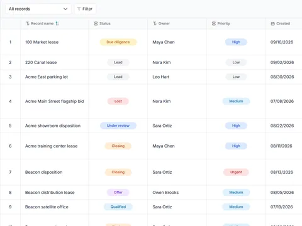The image size is (302, 226).
Task: Click created date 09/10/2026
Action: (282, 42)
